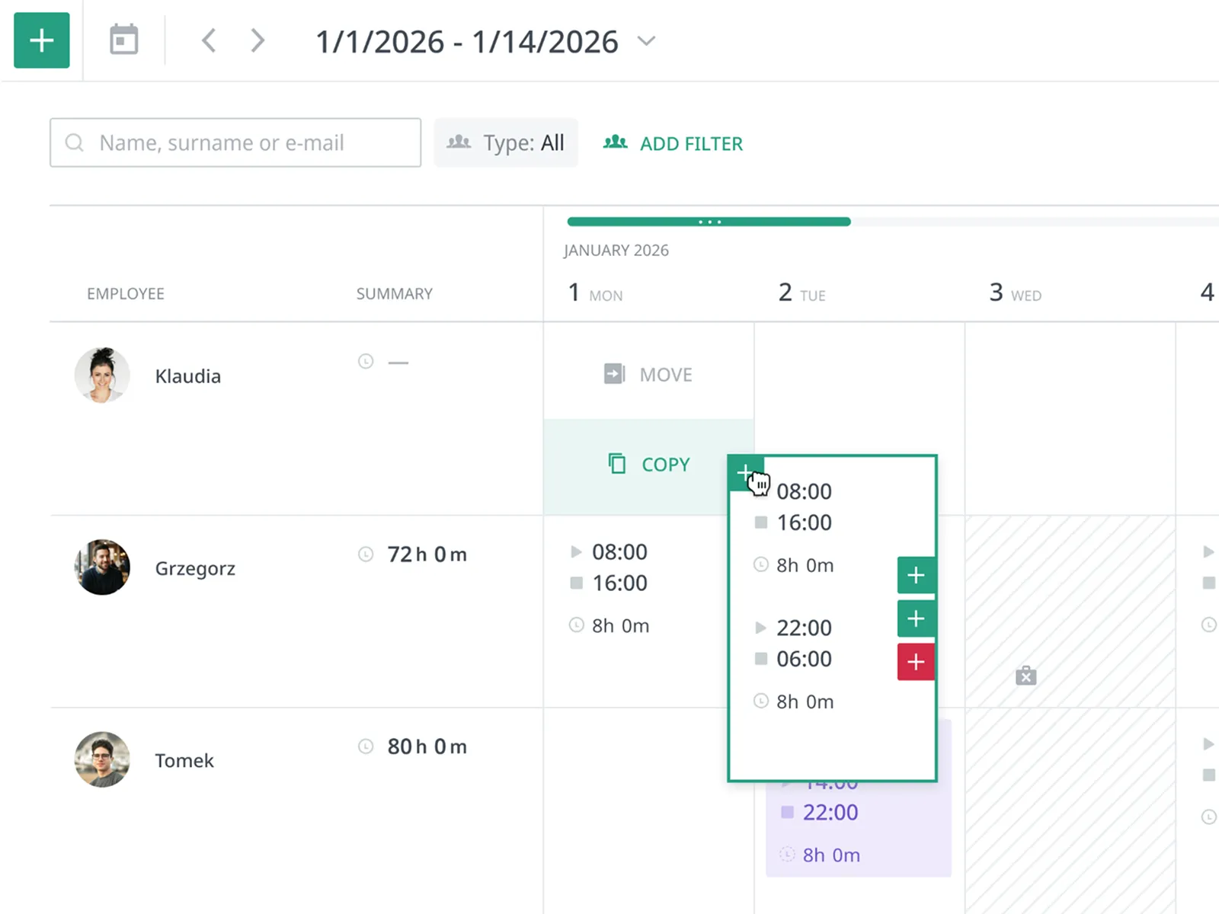Go to the previous date range
Screen dimensions: 1219x914
click(209, 40)
